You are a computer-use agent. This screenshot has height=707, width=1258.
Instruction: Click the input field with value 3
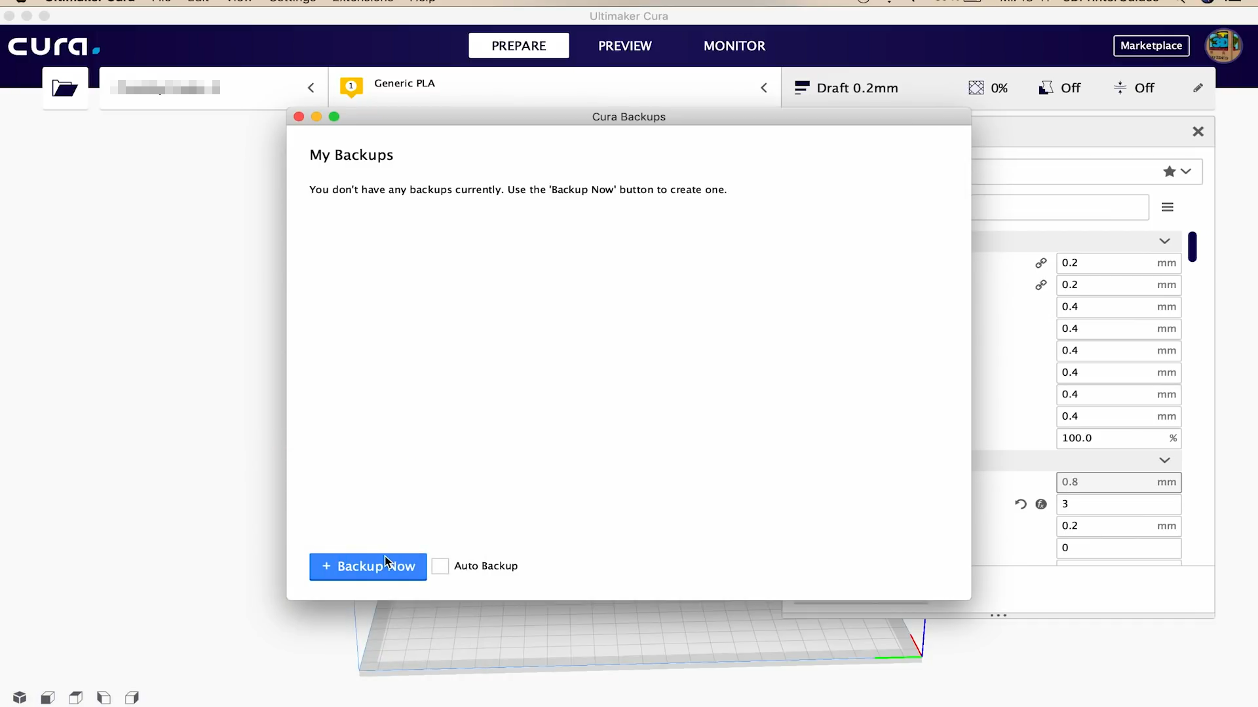click(x=1118, y=504)
